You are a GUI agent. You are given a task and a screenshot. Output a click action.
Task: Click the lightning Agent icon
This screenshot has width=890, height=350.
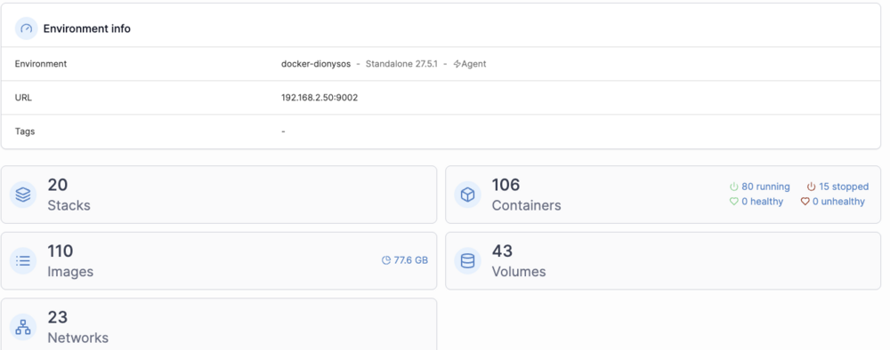tap(457, 64)
